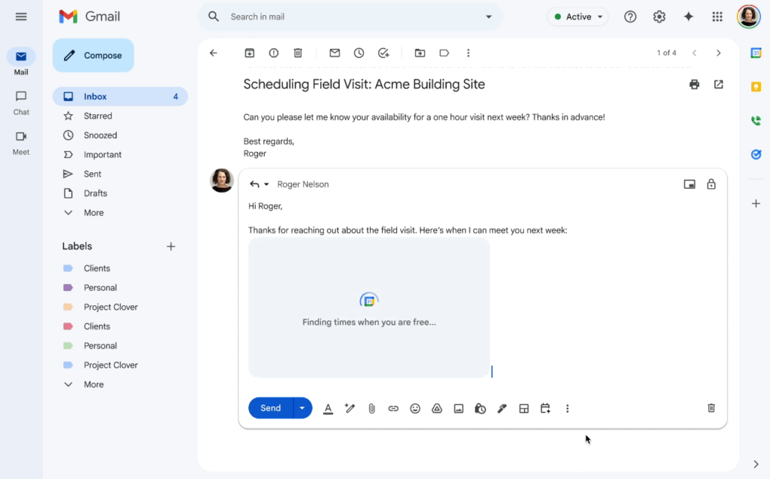Open the search options dropdown arrow
This screenshot has height=479, width=770.
pyautogui.click(x=488, y=16)
